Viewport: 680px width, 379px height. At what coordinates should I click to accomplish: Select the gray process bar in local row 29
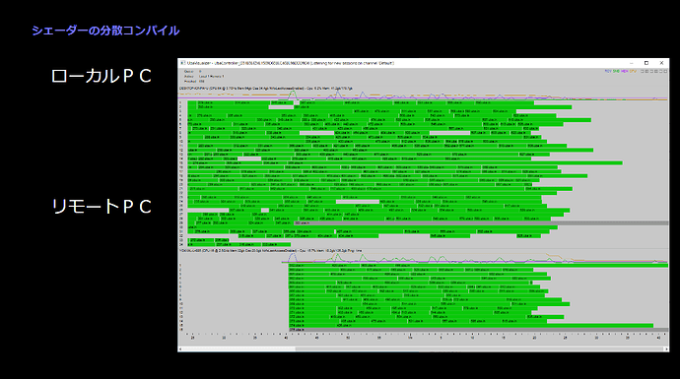tap(481, 223)
